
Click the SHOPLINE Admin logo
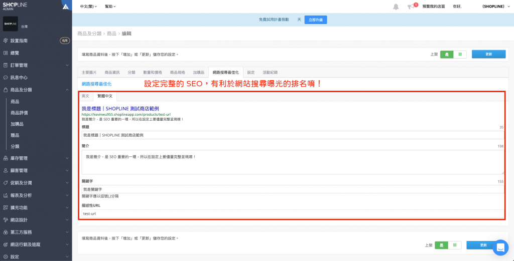(15, 6)
